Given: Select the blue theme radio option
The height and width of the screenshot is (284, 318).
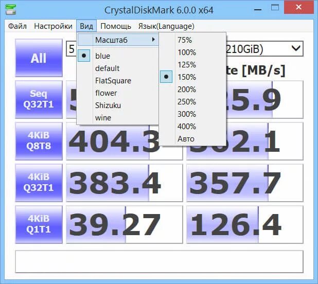Looking at the screenshot, I should point(118,56).
